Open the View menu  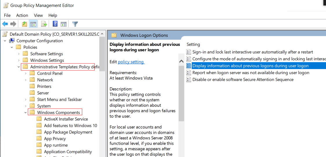point(38,15)
